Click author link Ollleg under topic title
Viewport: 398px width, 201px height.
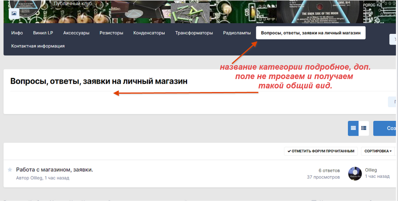(36, 178)
